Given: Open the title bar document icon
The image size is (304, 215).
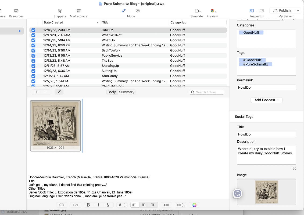Looking at the screenshot, I should pos(101,4).
